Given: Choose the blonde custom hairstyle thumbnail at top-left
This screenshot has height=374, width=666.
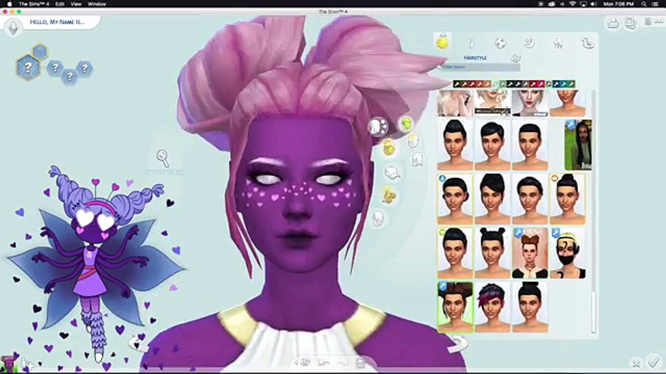Looking at the screenshot, I should (455, 103).
